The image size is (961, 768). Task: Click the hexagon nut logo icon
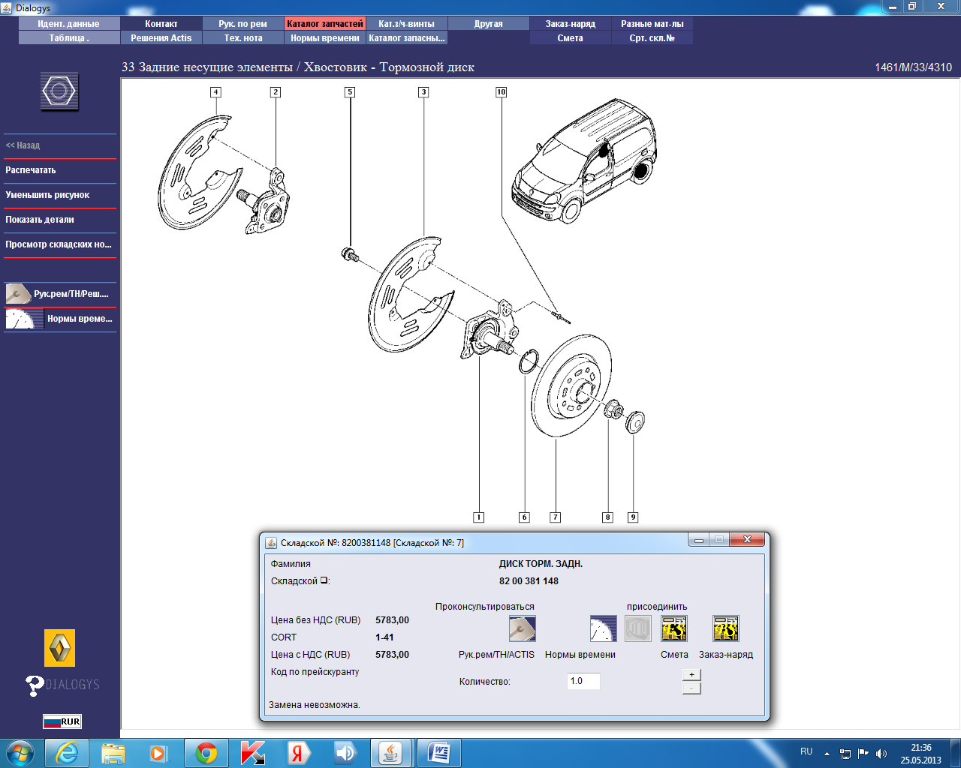tap(59, 91)
